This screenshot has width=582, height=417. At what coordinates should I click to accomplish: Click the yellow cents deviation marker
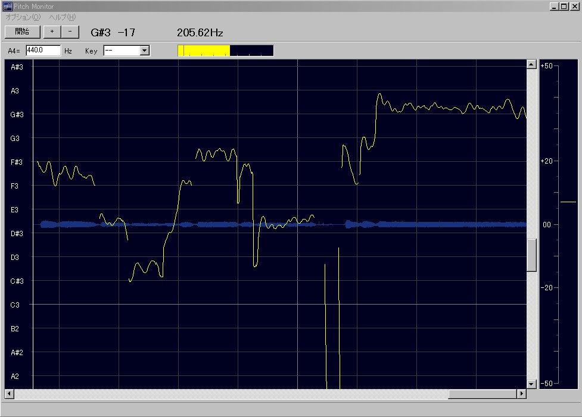click(x=568, y=202)
